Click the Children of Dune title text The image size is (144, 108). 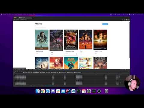click(x=98, y=52)
